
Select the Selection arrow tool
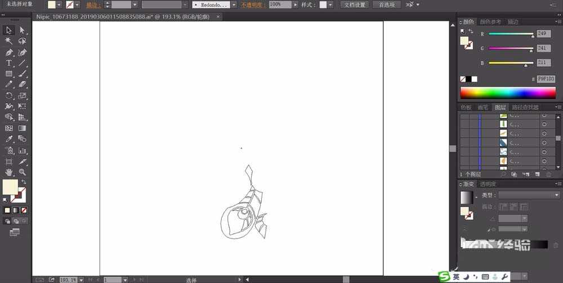[x=9, y=30]
